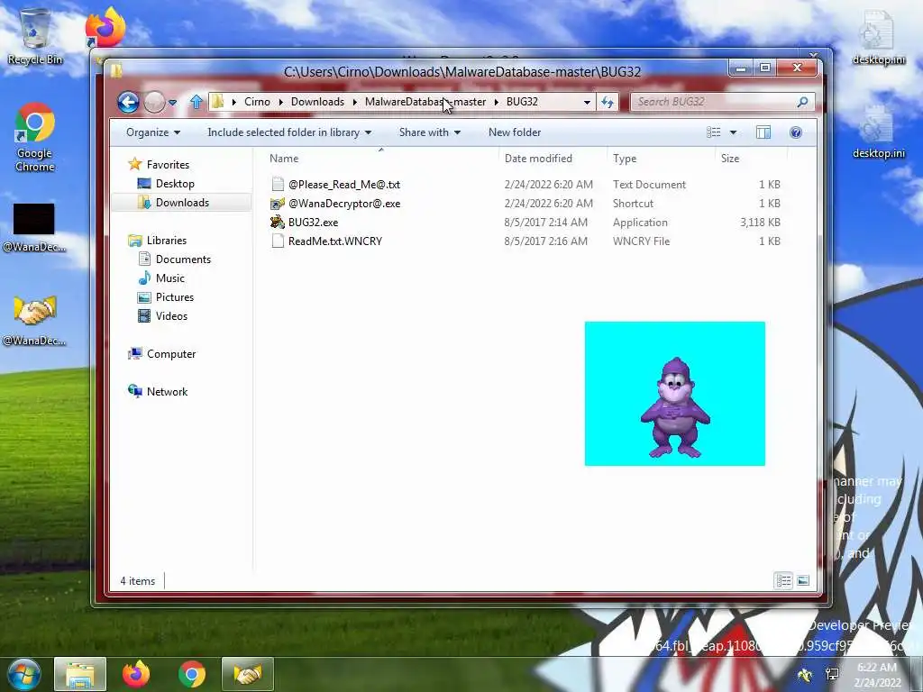This screenshot has width=923, height=692.
Task: Click file name BUG32.exe text
Action: [x=313, y=223]
